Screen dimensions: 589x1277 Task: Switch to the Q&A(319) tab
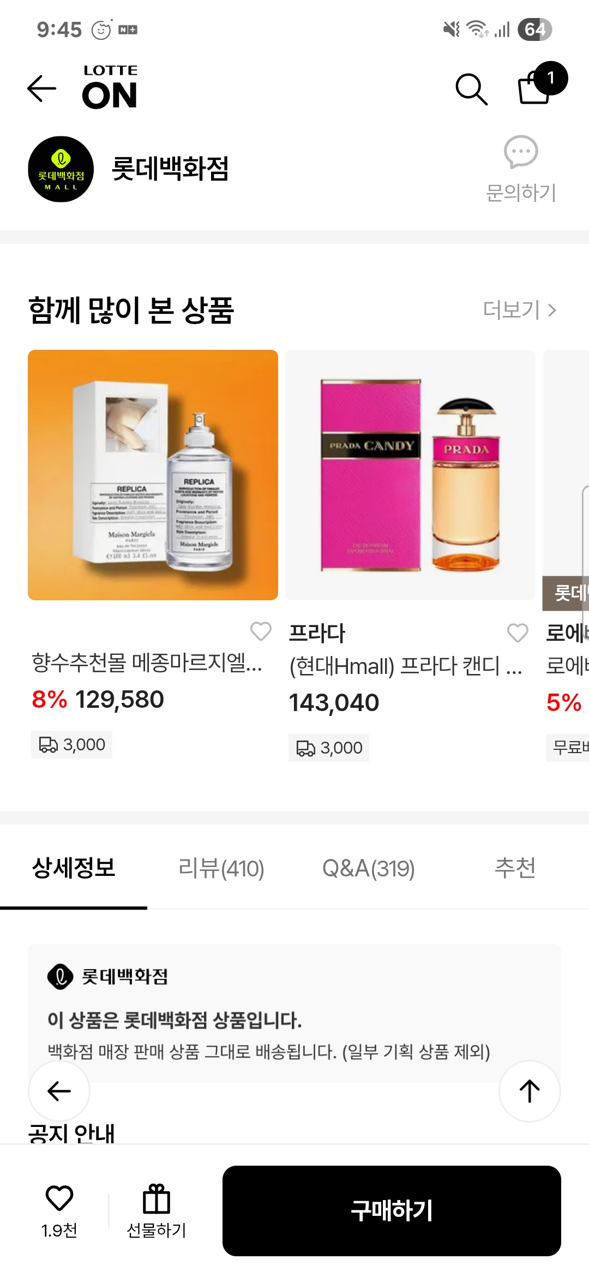pos(368,868)
